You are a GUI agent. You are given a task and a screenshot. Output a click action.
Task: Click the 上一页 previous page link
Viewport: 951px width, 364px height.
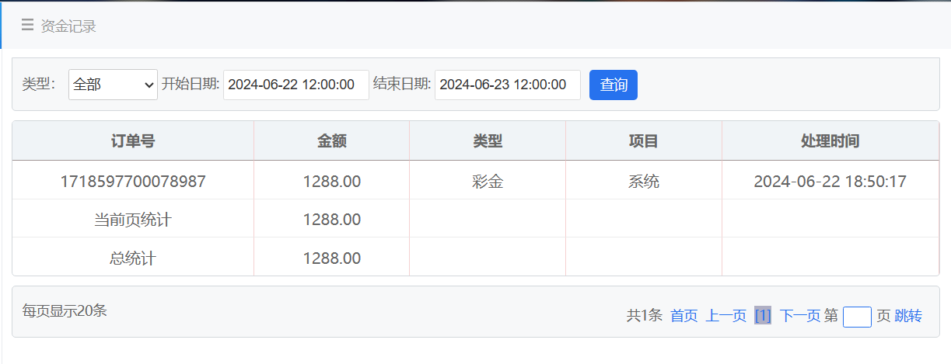tap(726, 316)
